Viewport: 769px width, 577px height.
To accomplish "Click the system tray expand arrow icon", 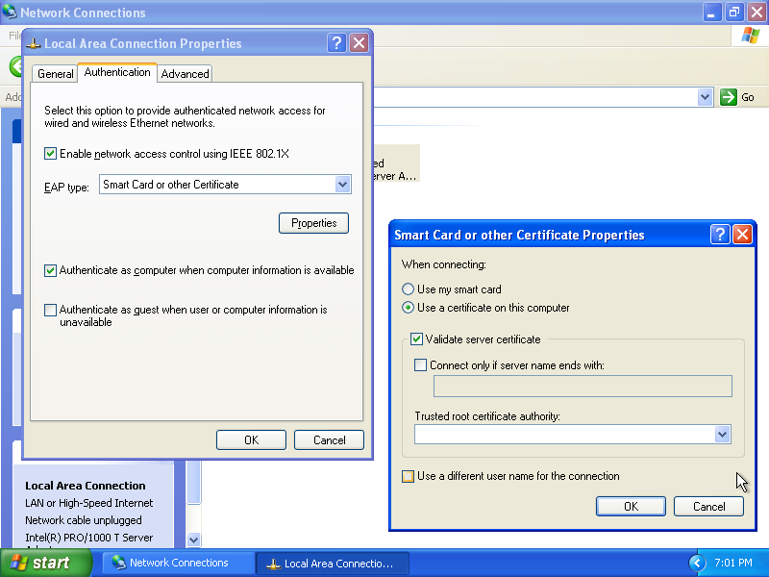I will click(x=697, y=563).
